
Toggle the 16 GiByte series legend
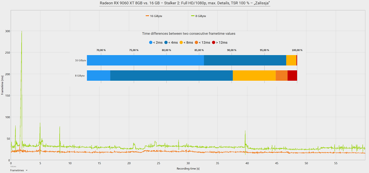pos(154,16)
